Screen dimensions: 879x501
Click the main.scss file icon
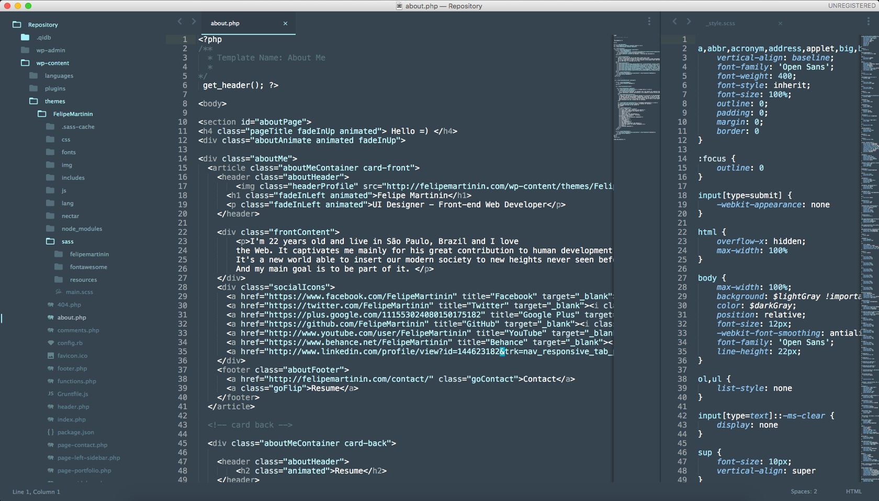(59, 292)
